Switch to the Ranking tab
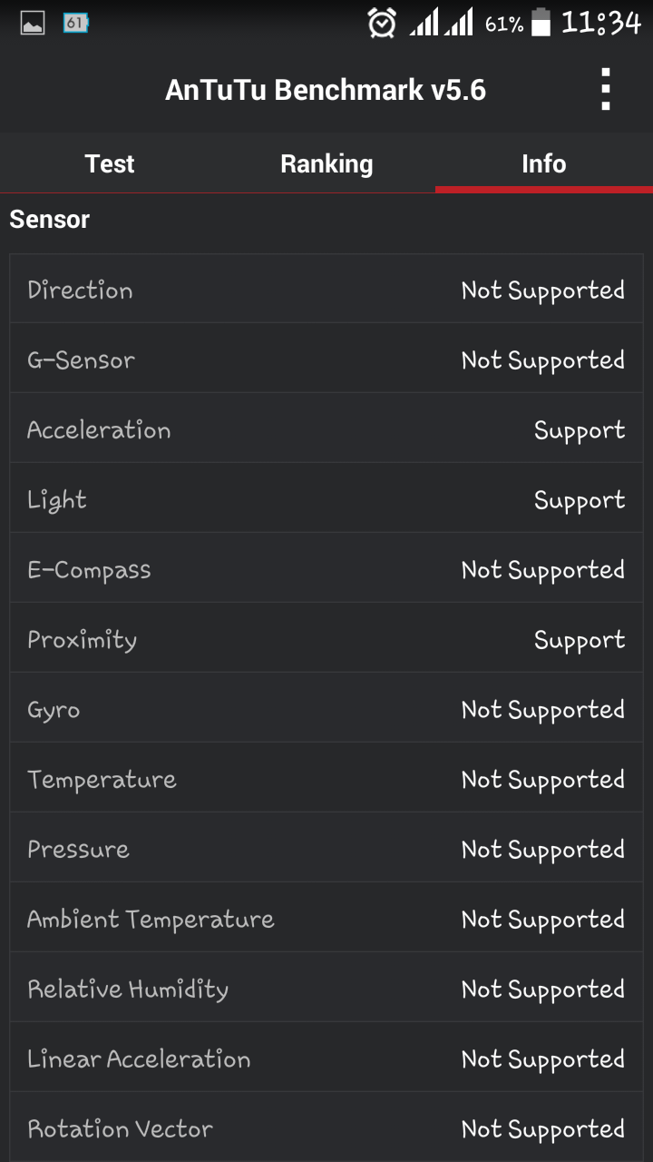 (x=326, y=163)
